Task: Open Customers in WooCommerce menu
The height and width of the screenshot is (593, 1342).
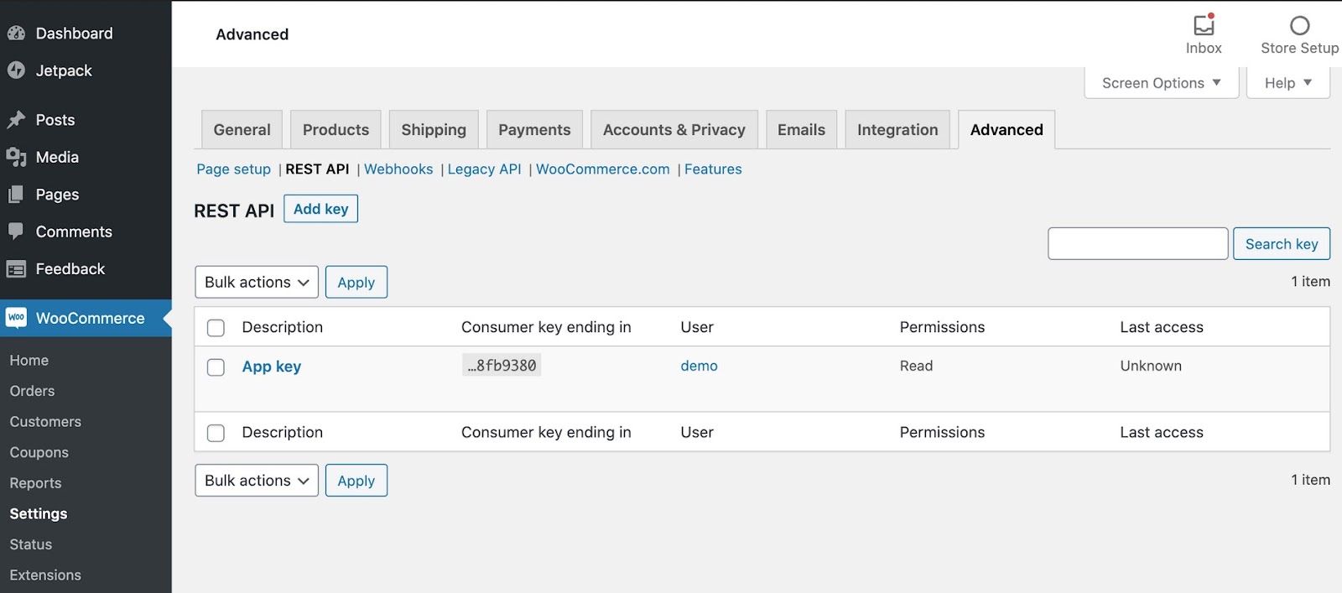Action: point(45,422)
